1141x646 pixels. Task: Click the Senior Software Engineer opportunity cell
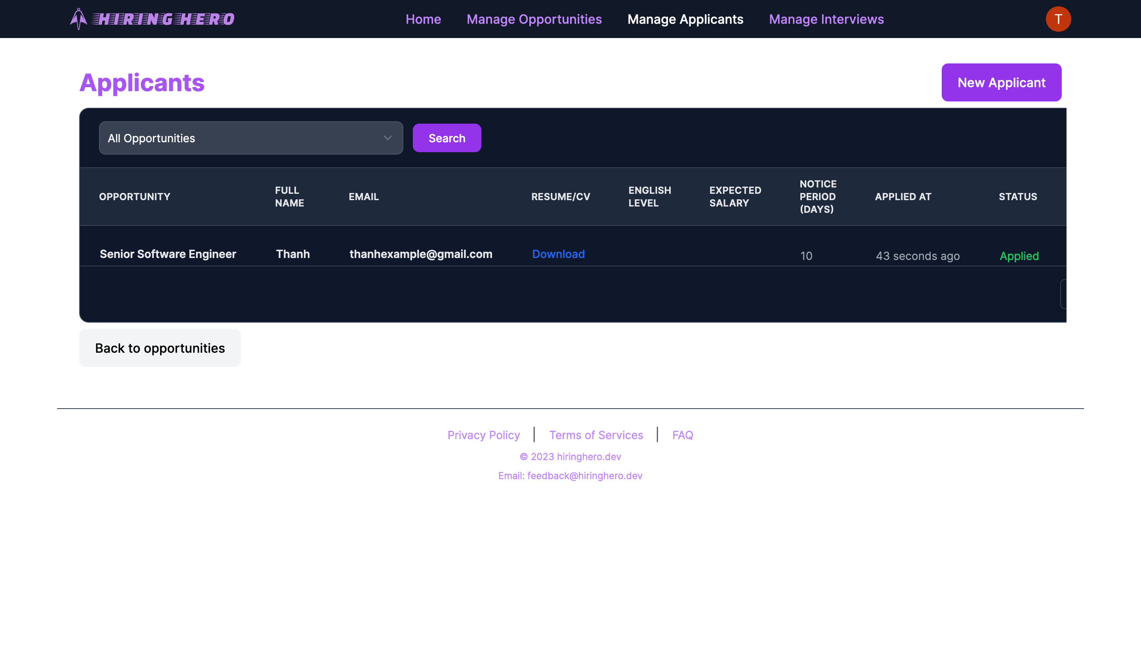pyautogui.click(x=168, y=254)
